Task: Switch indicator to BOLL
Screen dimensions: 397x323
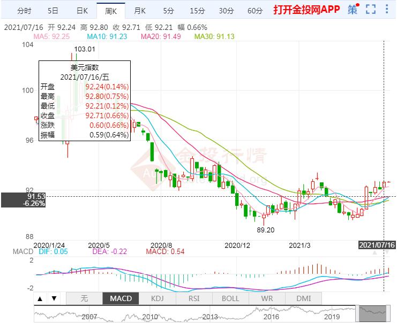Action: click(230, 298)
